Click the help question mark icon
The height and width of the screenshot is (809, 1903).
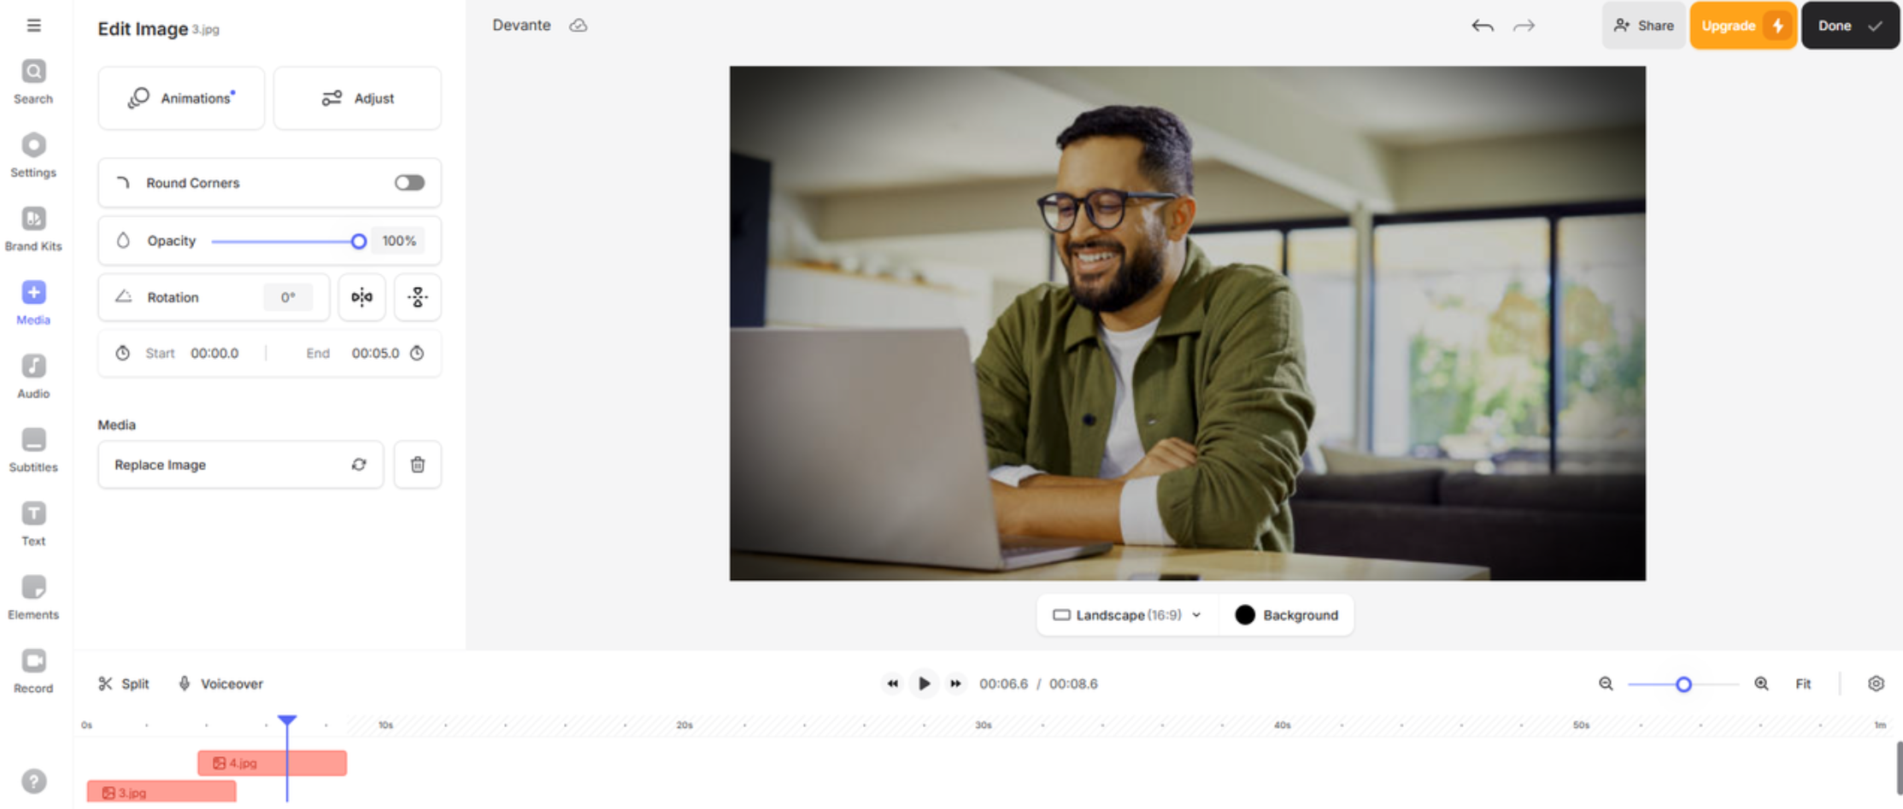pos(33,781)
